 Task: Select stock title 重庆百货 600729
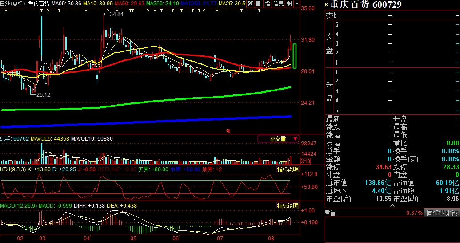[365, 5]
